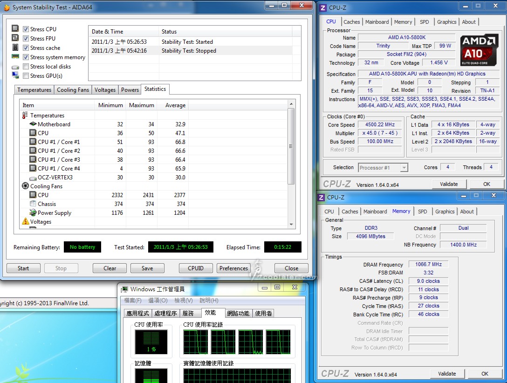Image resolution: width=507 pixels, height=383 pixels.
Task: Click the Elapsed Time 0:15:22 display
Action: pos(282,247)
